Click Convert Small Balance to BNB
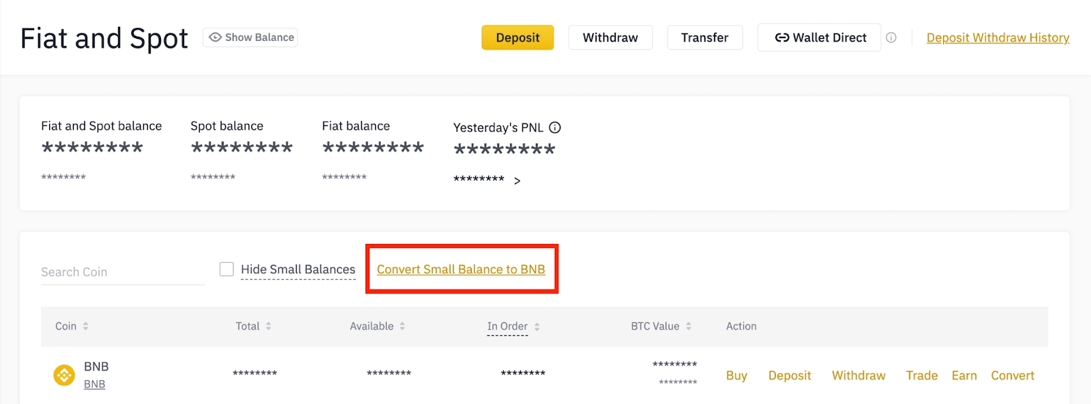The height and width of the screenshot is (404, 1091). [461, 269]
